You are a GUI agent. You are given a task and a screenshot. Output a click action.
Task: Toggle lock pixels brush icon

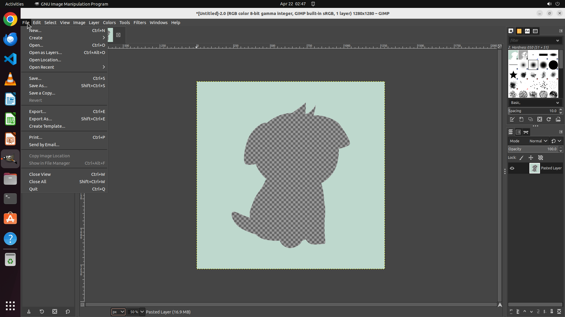coord(521,158)
